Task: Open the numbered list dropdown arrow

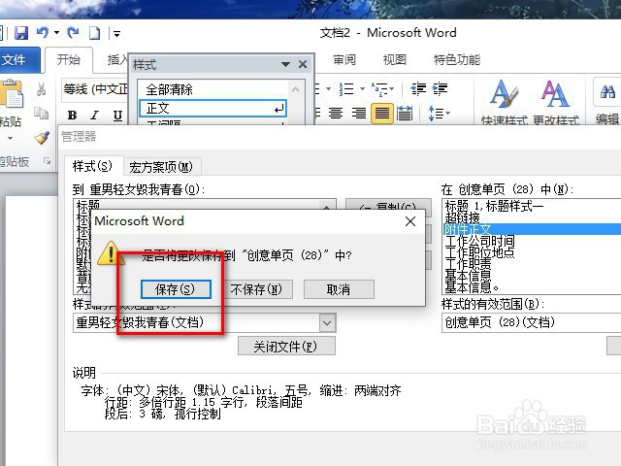Action: tap(362, 88)
